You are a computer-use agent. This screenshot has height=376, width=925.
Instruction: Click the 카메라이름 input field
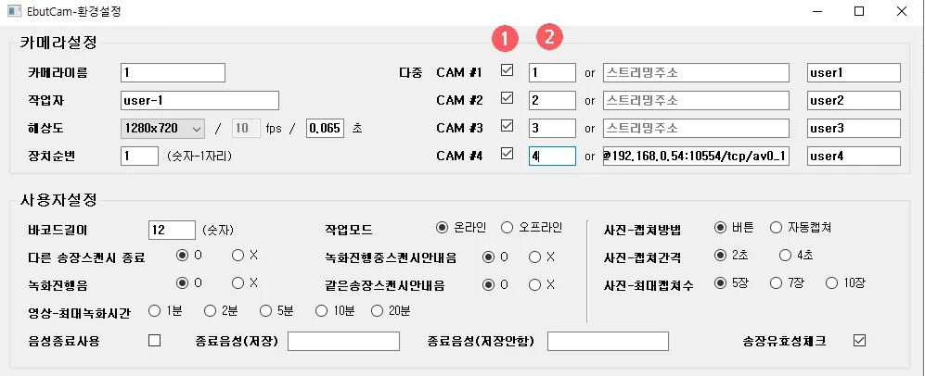pyautogui.click(x=173, y=72)
